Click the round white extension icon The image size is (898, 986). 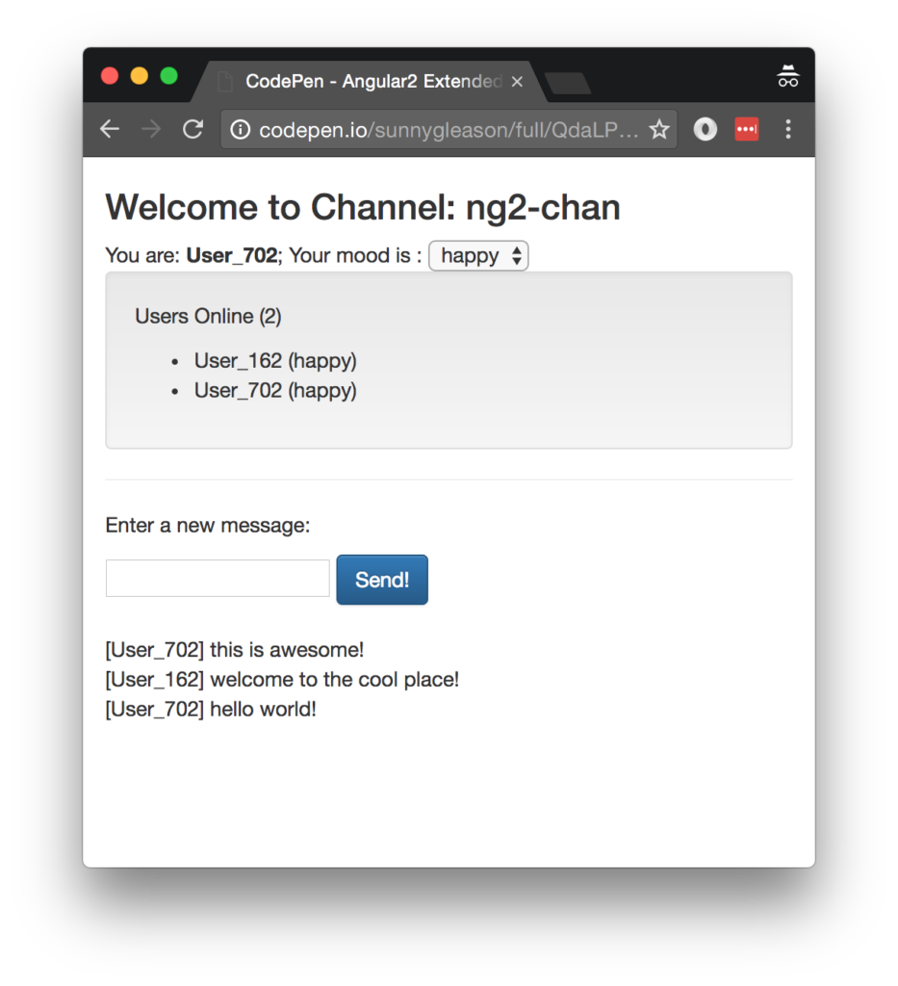[706, 130]
